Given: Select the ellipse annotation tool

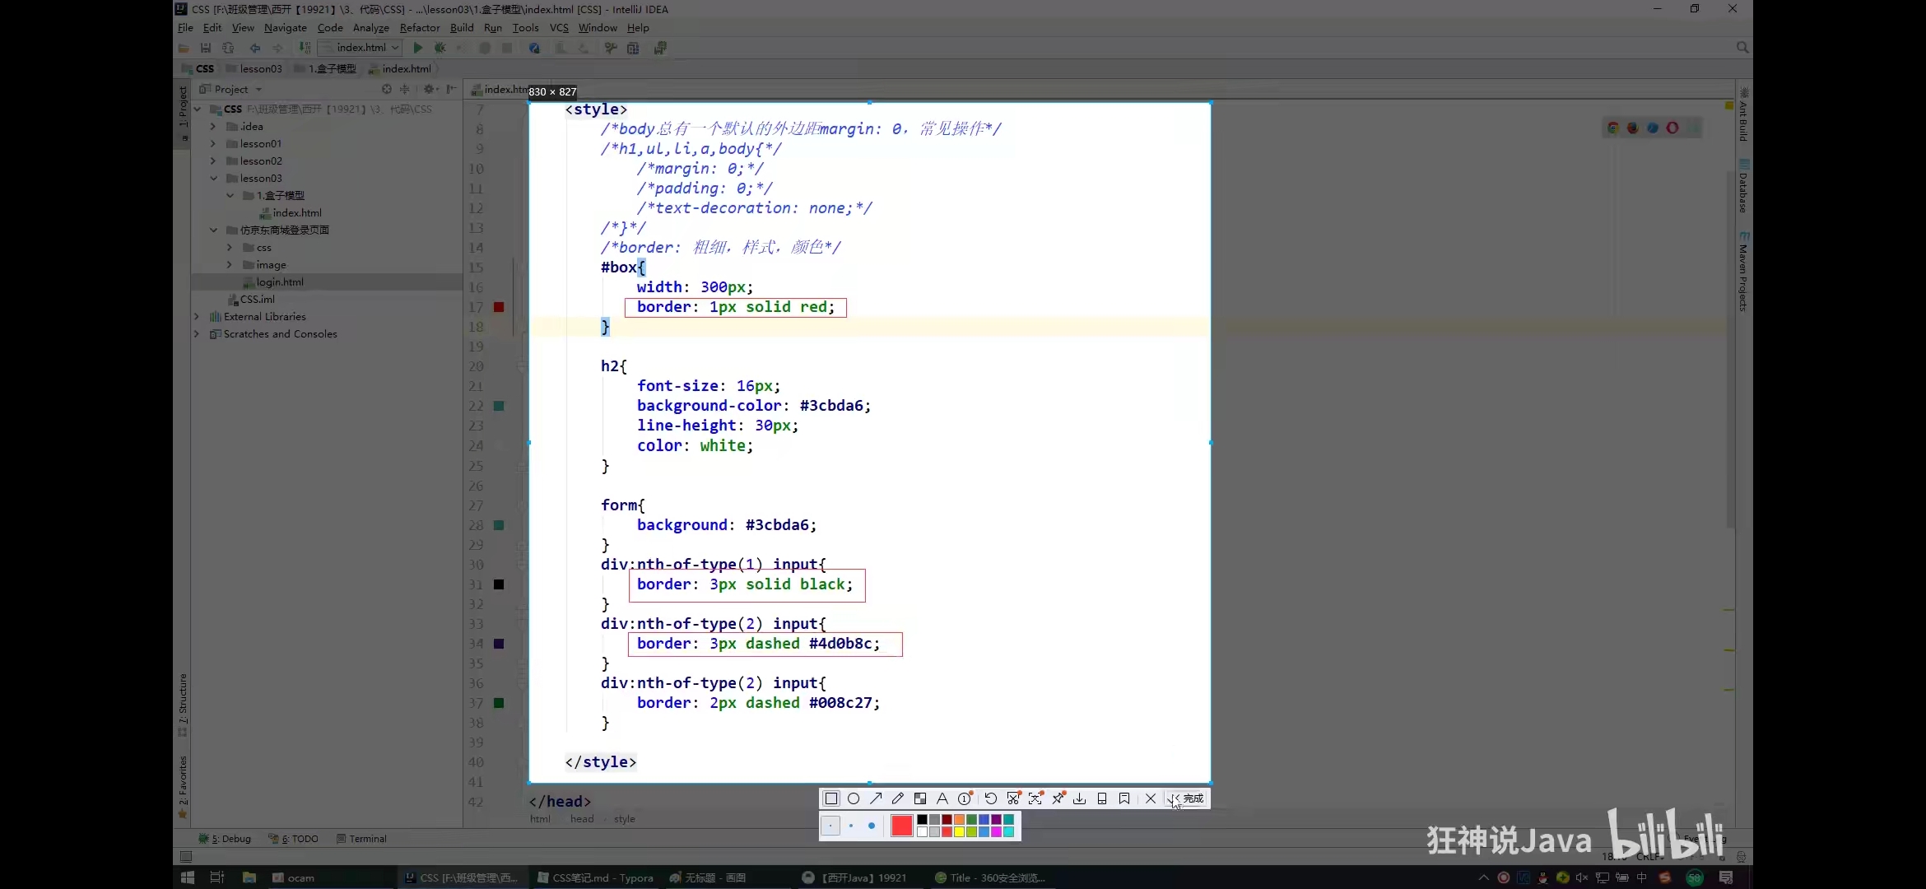Looking at the screenshot, I should pyautogui.click(x=854, y=798).
